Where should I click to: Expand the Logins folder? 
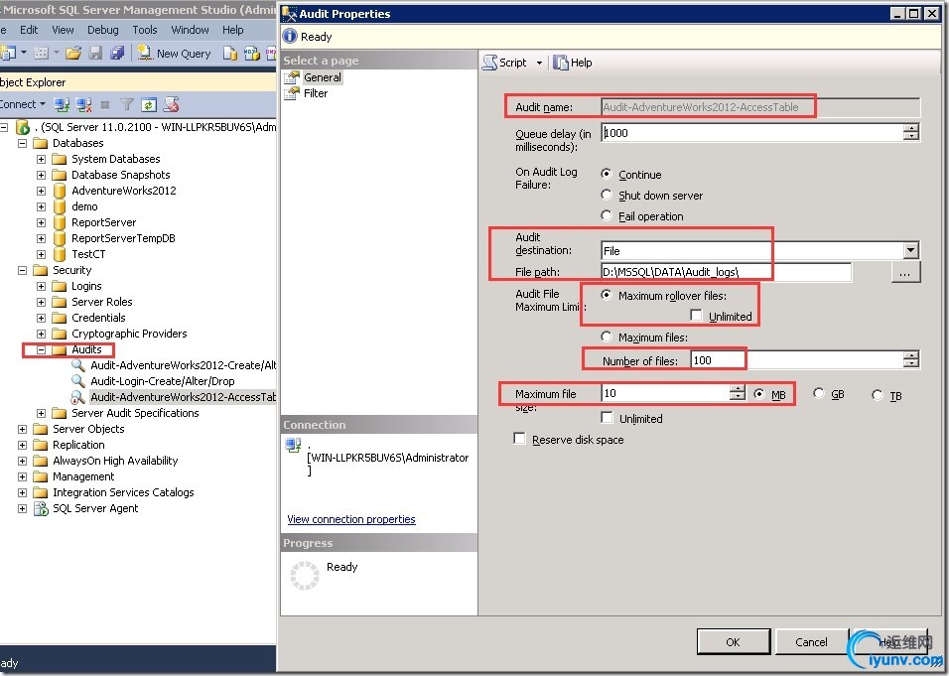pyautogui.click(x=41, y=286)
